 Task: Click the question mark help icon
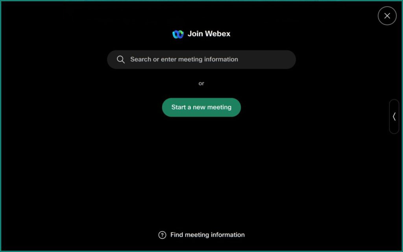[x=162, y=235]
